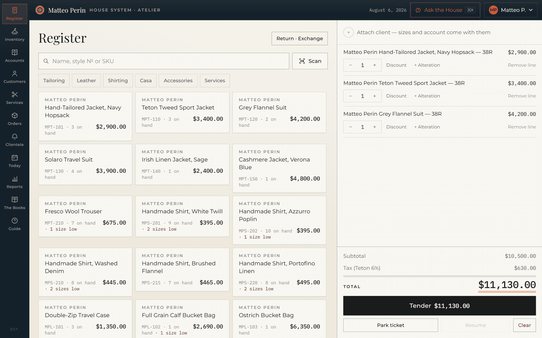Add Fresco Wool Trouser product card
Viewport: 542px width, 338px height.
click(85, 216)
